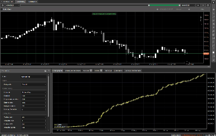
Task: Open the Historique tab
Action: [x=108, y=71]
